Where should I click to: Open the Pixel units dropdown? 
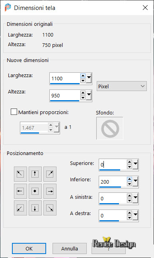[x=121, y=86]
